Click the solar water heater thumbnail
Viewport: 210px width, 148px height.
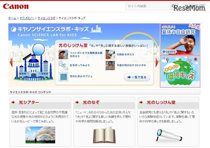(x=63, y=54)
